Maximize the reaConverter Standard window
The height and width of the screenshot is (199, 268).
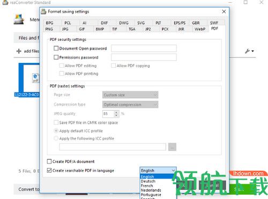click(x=245, y=2)
